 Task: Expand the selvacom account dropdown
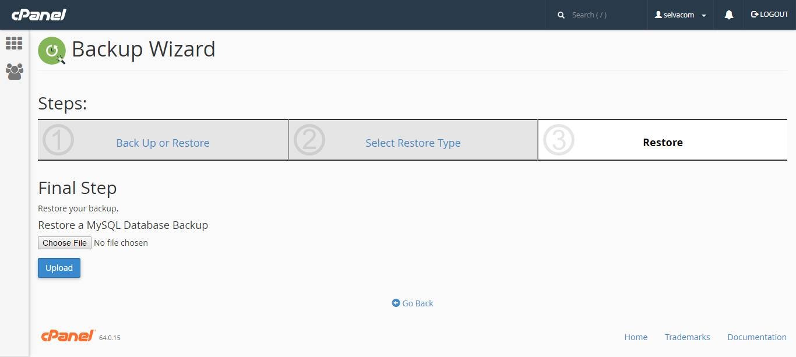(x=681, y=15)
